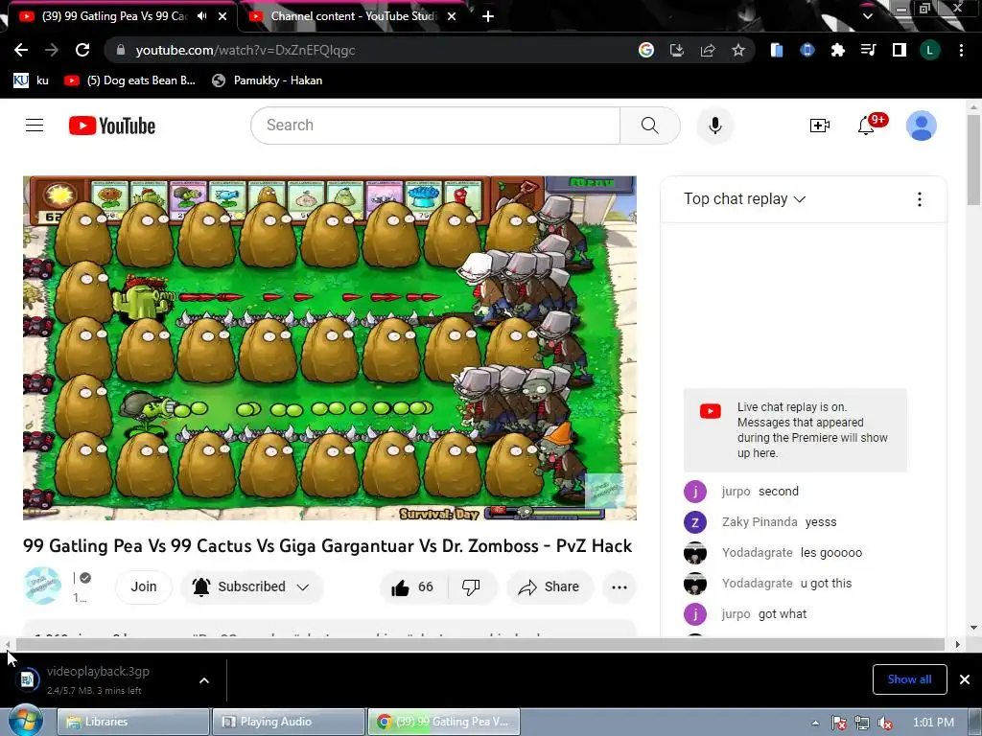Click the Share button
The width and height of the screenshot is (982, 736).
549,586
